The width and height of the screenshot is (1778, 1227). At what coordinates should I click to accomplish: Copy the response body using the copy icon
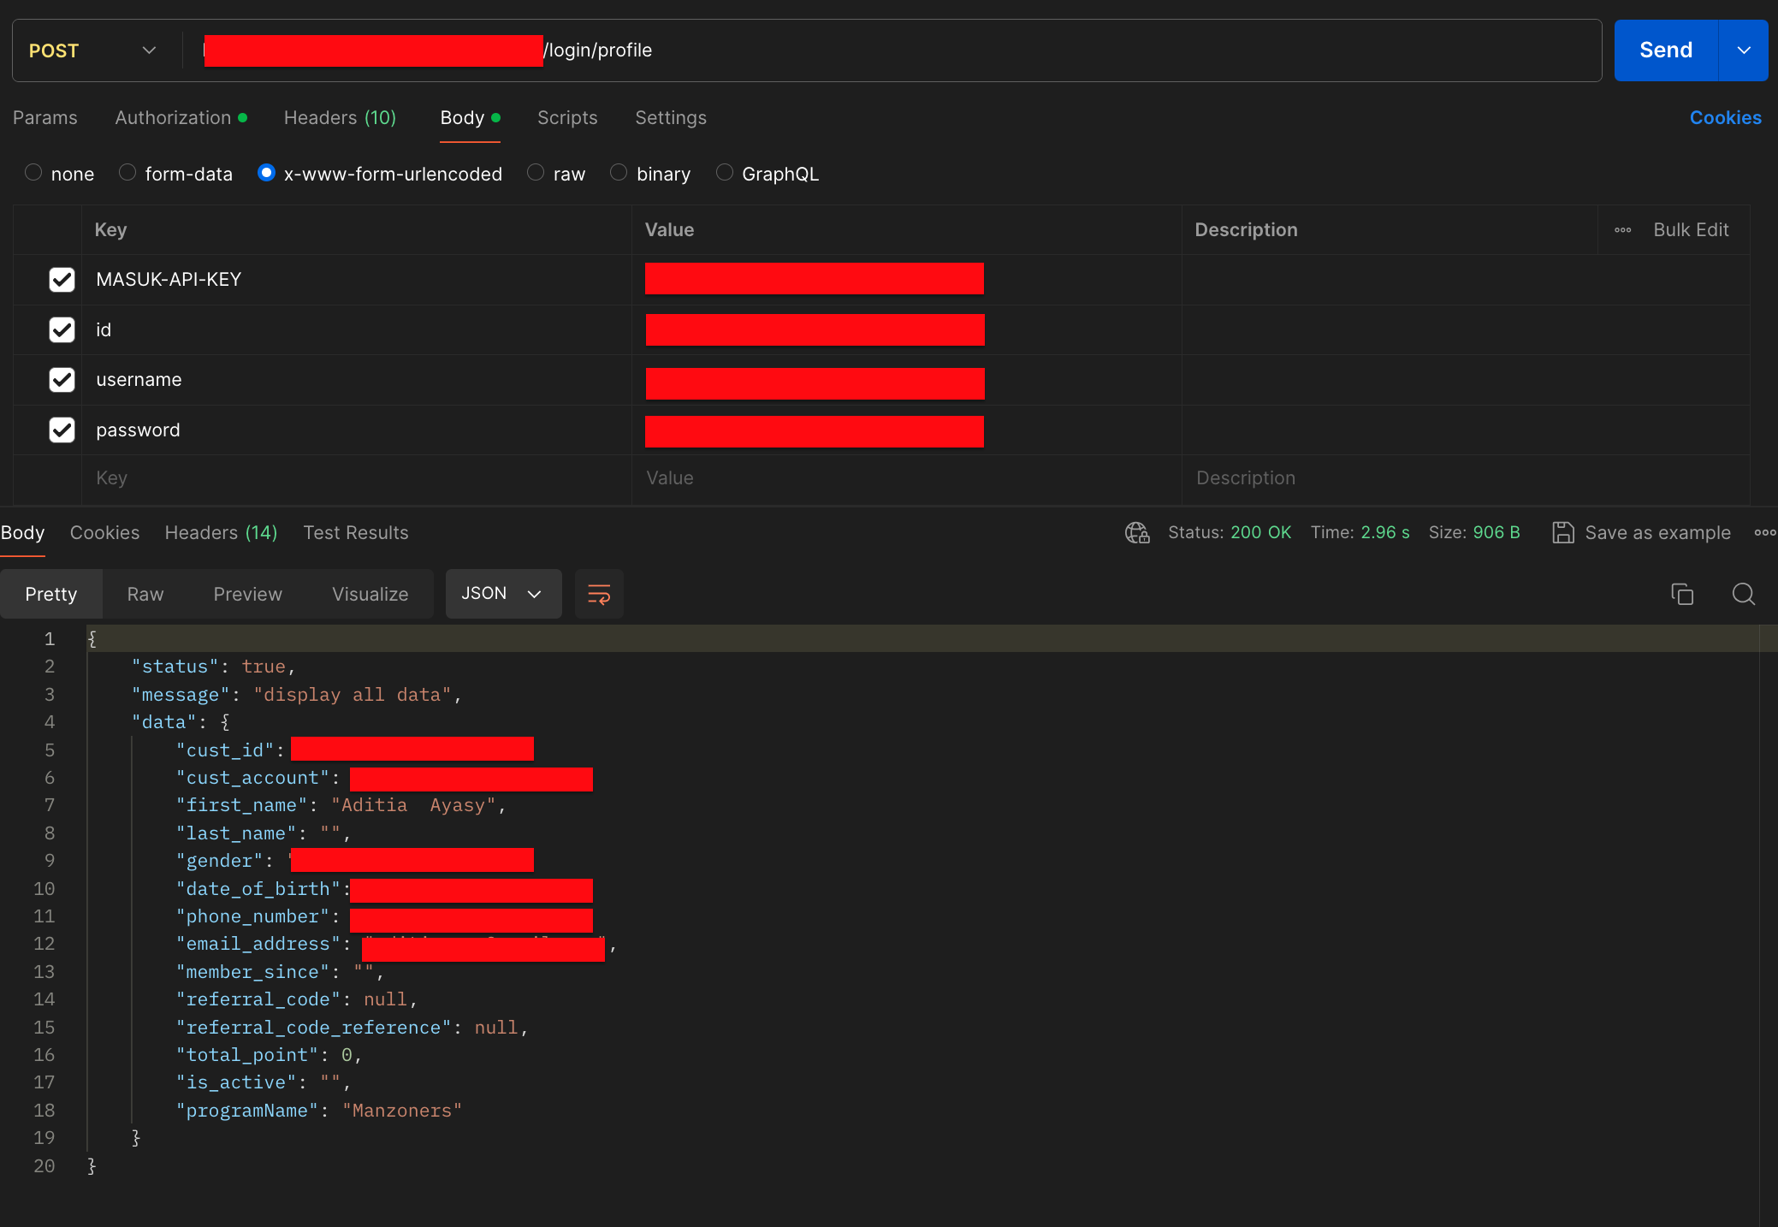click(x=1682, y=594)
